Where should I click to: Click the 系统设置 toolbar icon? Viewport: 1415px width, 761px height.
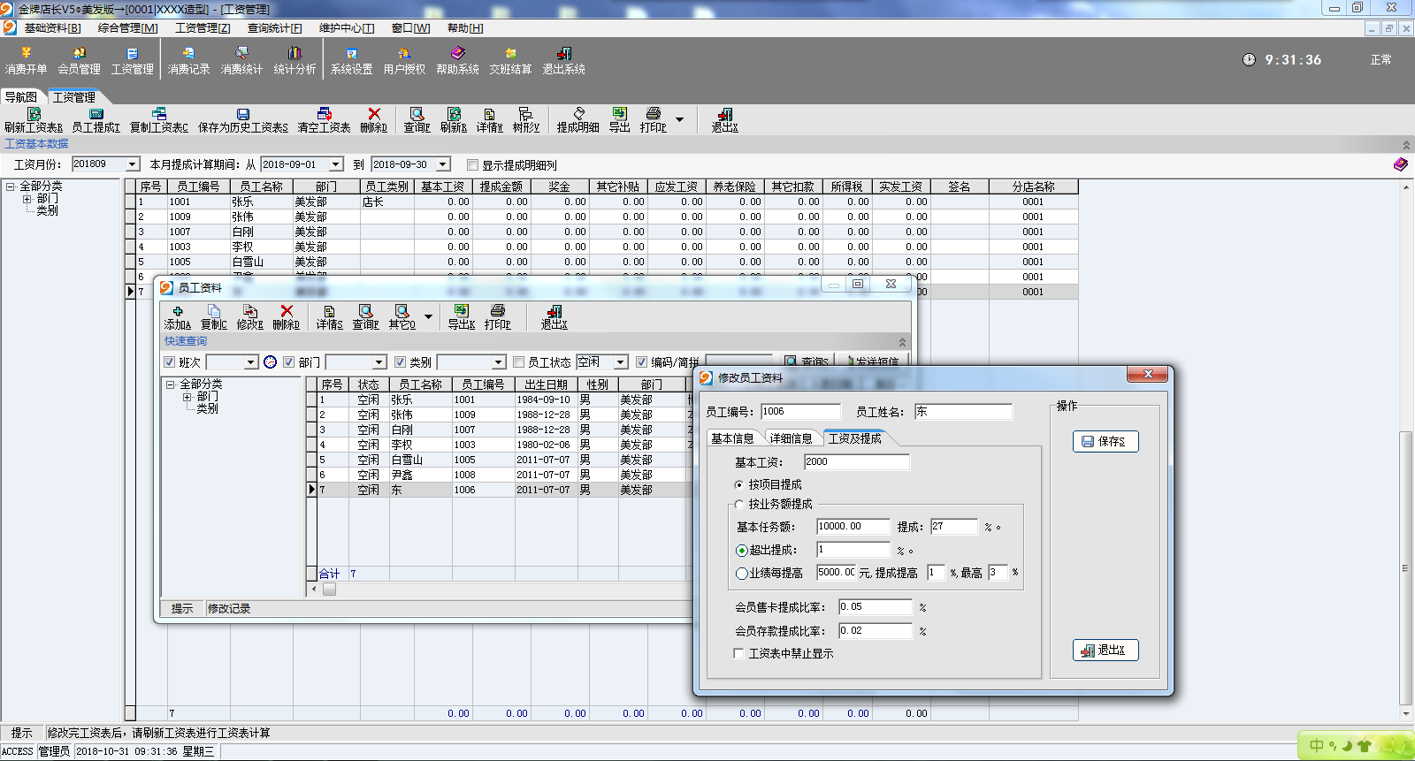pos(351,61)
